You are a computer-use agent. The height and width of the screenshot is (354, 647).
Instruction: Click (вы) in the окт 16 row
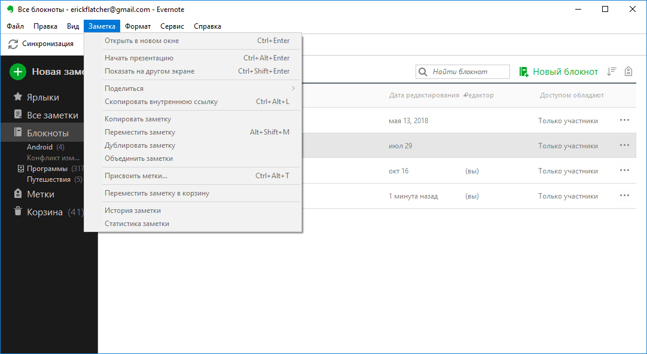click(x=472, y=171)
